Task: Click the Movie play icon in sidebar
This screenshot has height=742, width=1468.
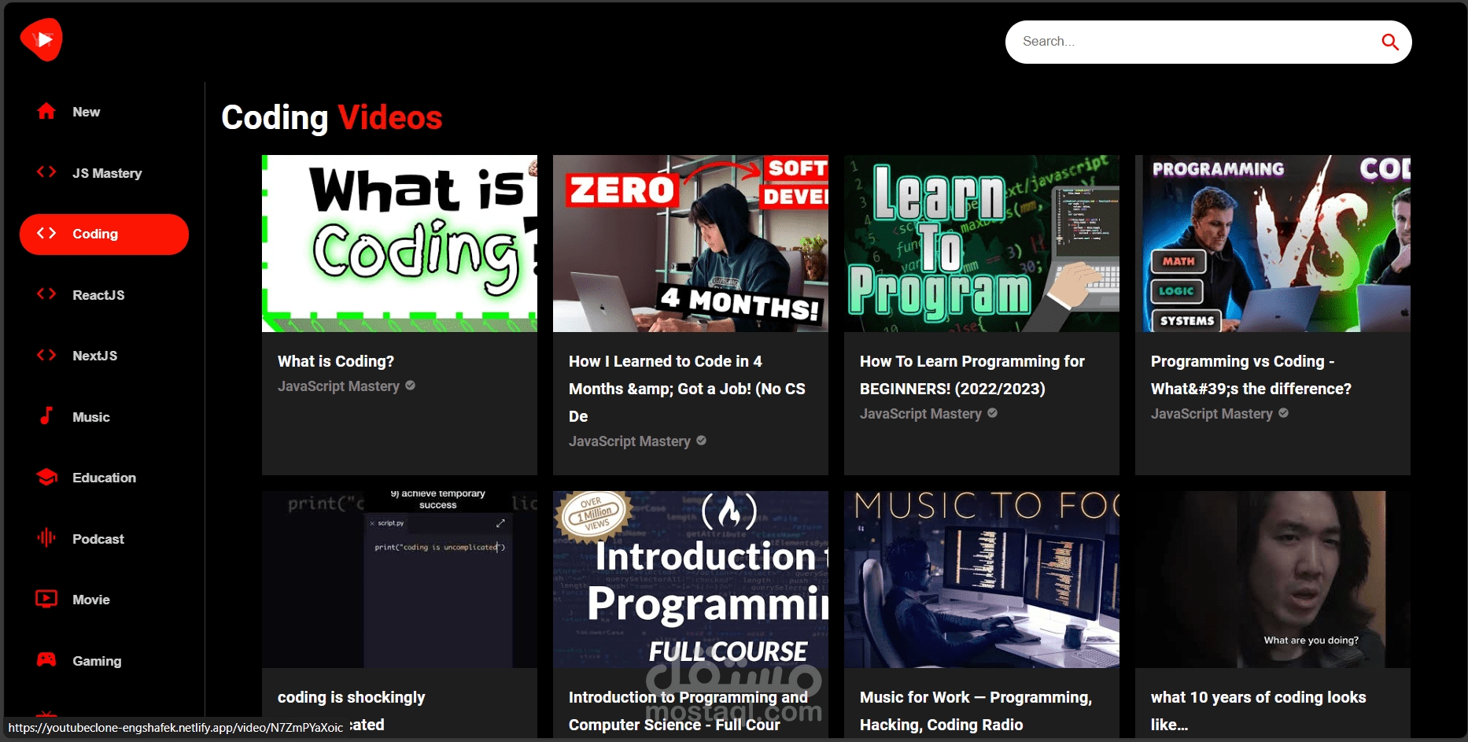Action: (46, 599)
